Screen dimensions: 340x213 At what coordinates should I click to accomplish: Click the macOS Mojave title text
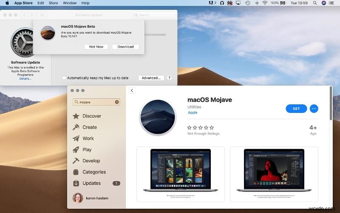click(210, 100)
